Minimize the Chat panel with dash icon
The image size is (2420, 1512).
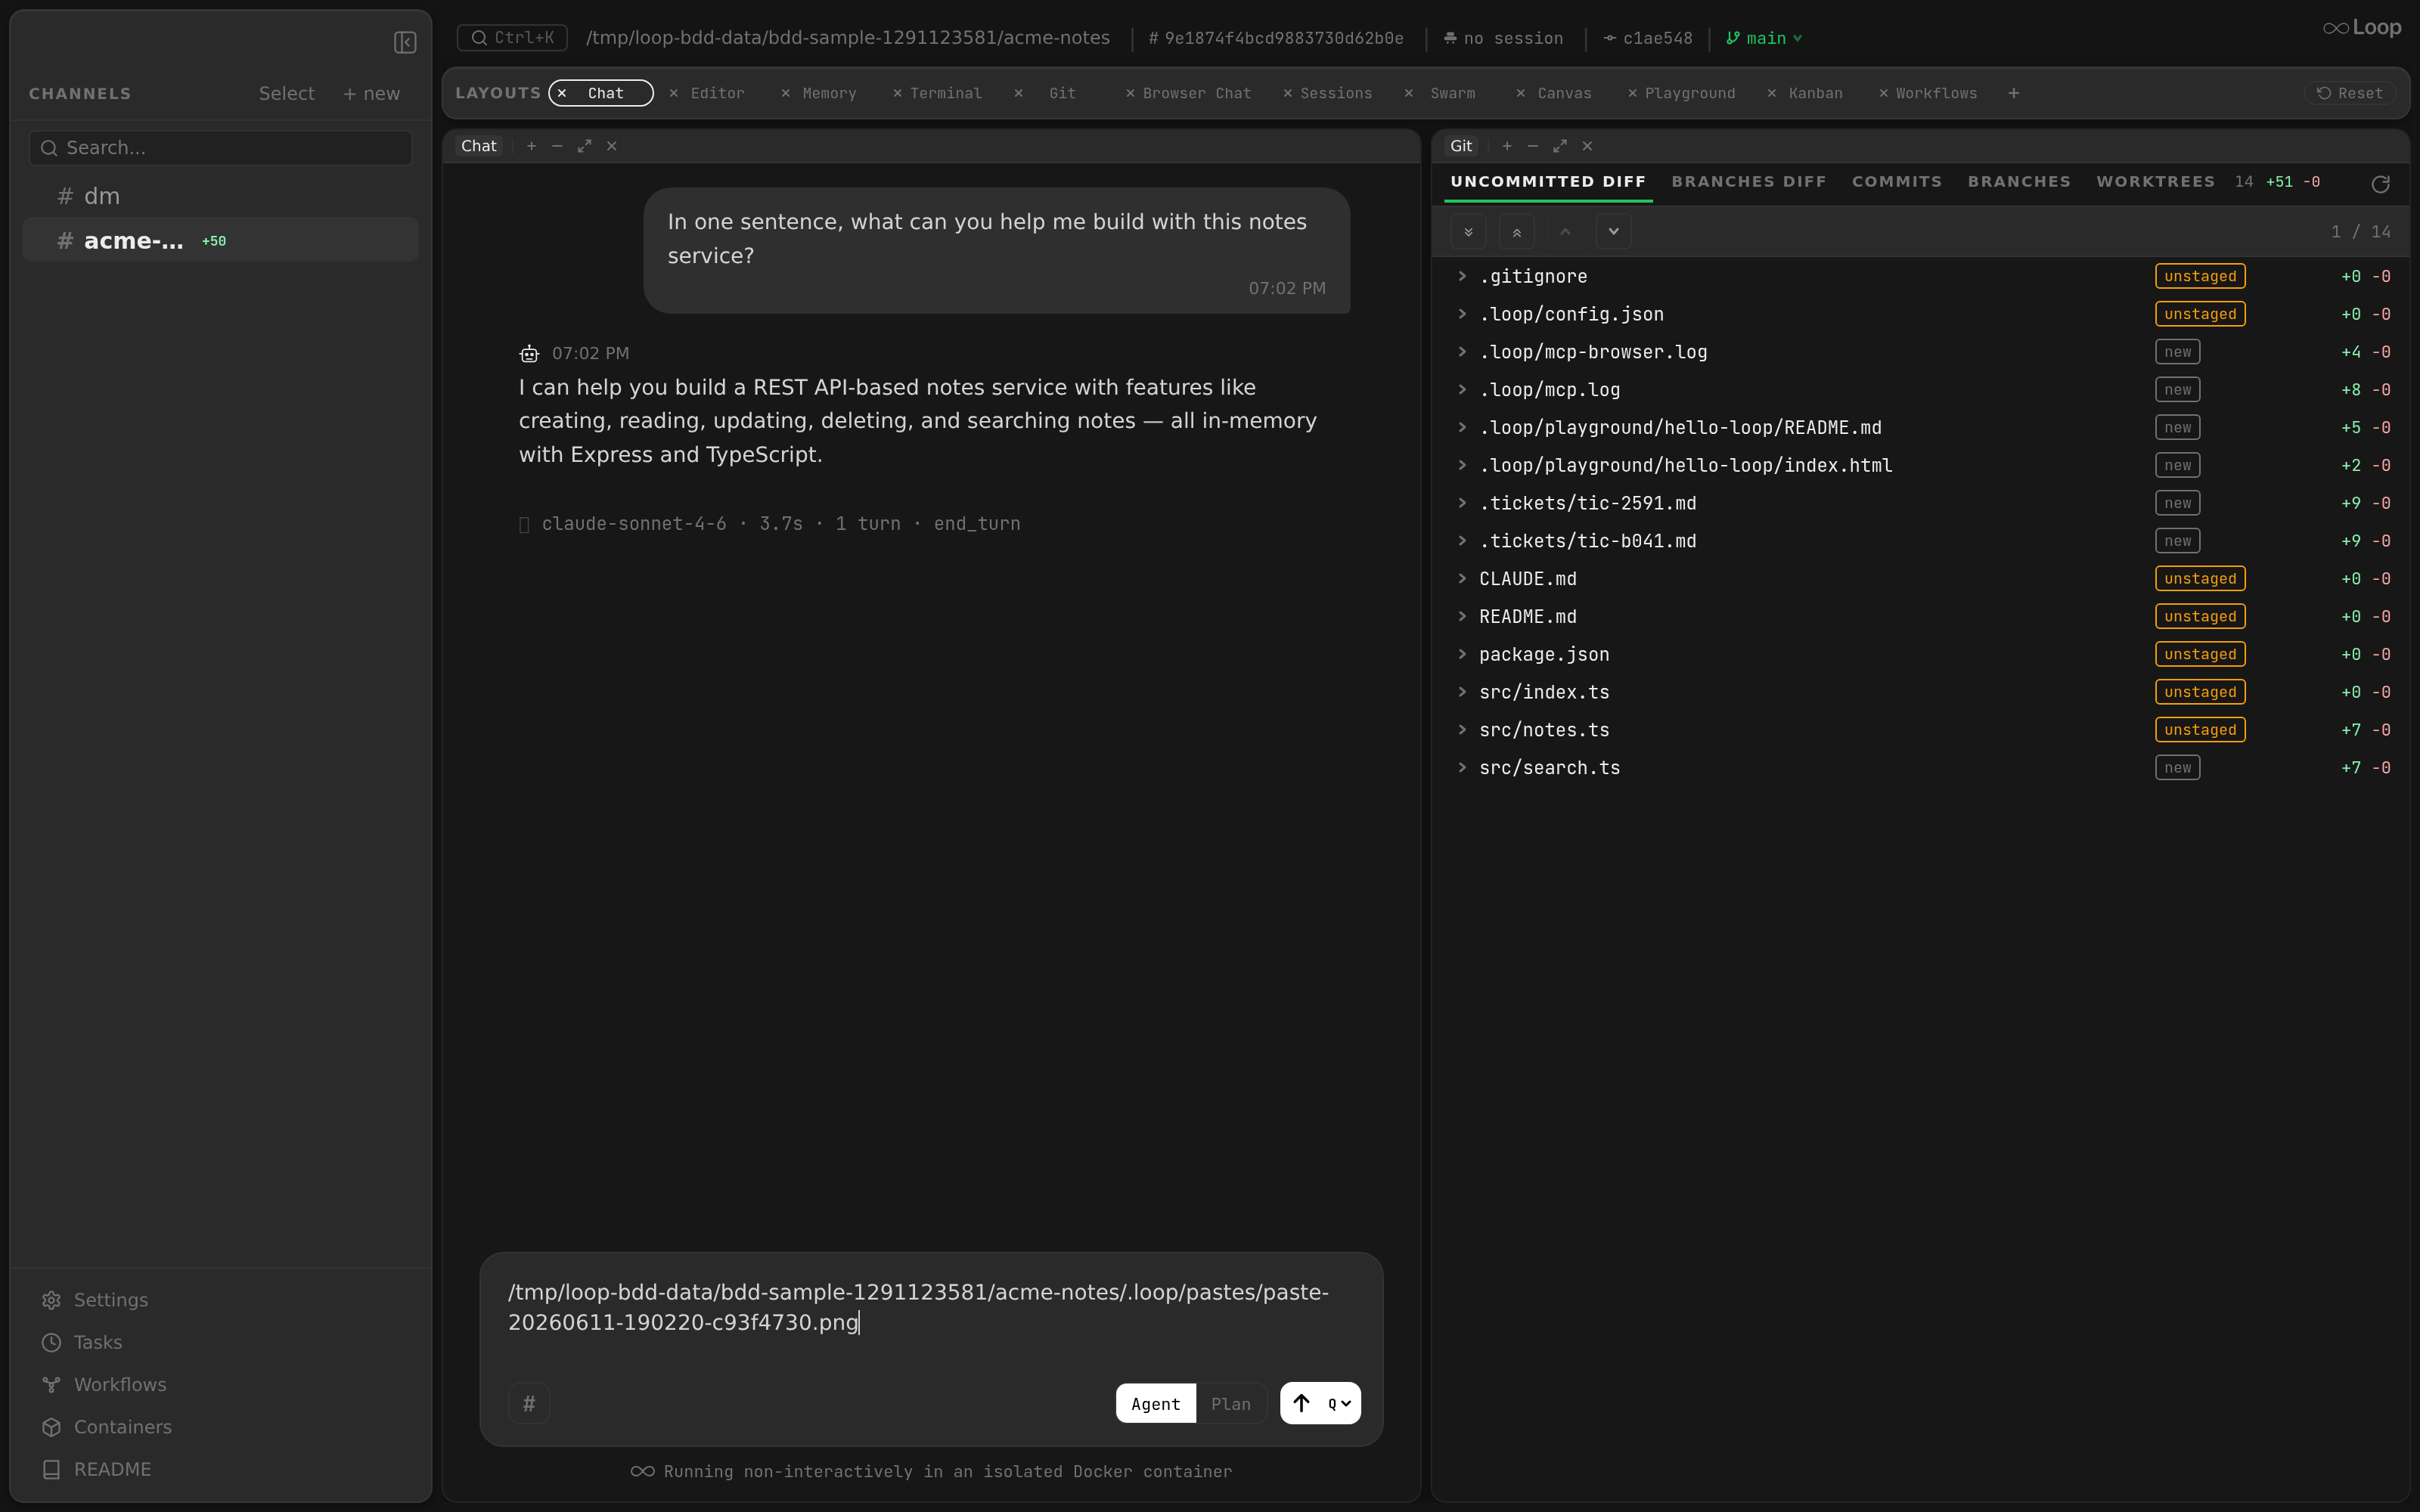pos(557,146)
